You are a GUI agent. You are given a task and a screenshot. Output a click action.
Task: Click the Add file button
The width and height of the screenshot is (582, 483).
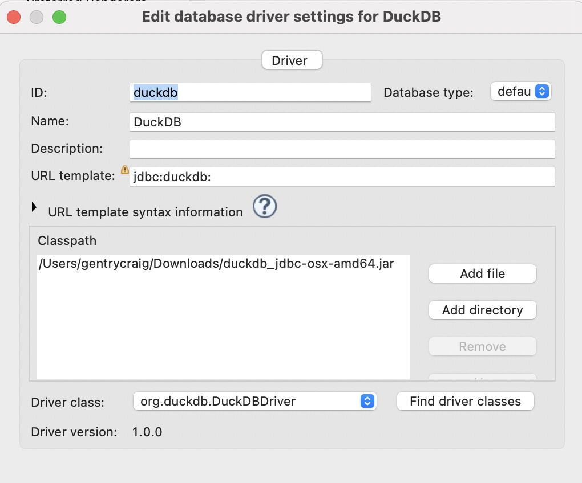click(x=483, y=273)
